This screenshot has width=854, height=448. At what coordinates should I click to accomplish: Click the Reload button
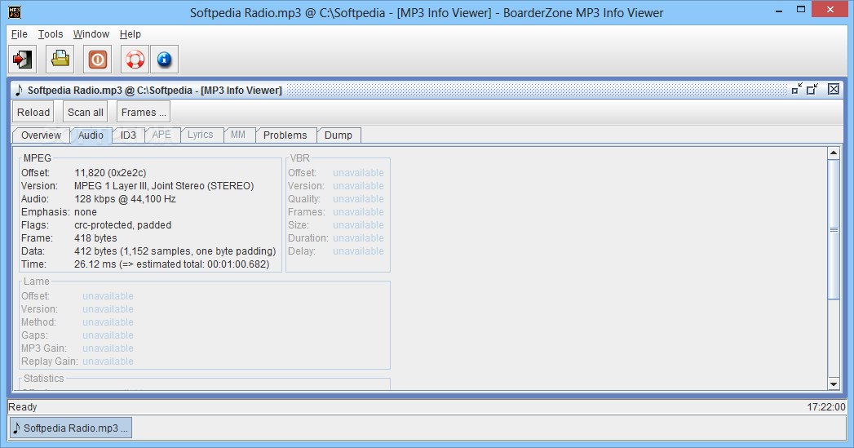coord(33,113)
